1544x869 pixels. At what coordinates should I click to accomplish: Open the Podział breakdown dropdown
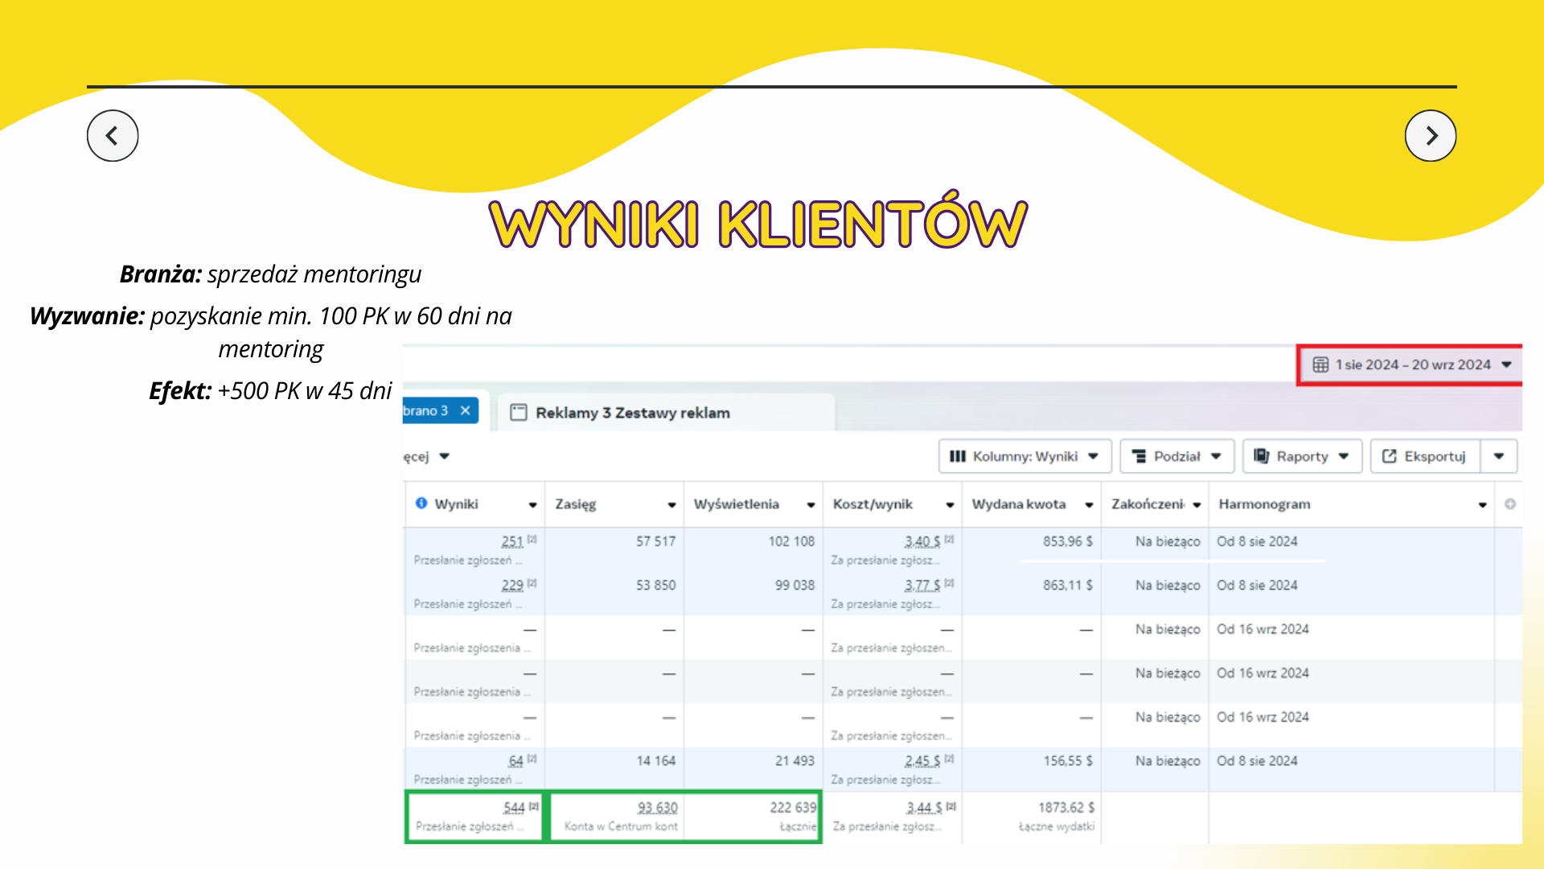[1176, 456]
